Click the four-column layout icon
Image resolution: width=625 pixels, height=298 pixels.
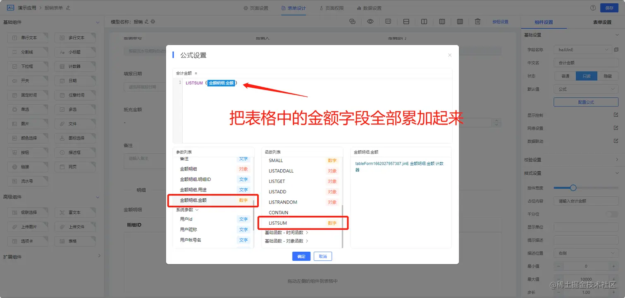pyautogui.click(x=460, y=22)
